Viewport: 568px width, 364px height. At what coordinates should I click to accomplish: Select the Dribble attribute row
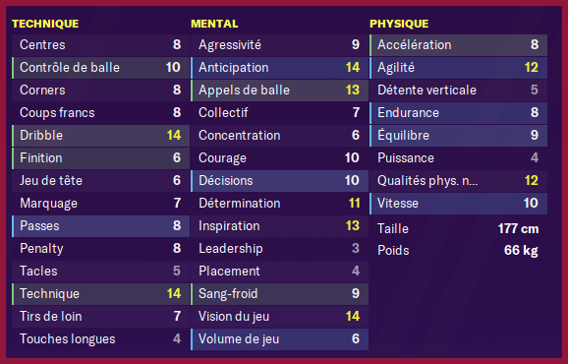point(100,136)
